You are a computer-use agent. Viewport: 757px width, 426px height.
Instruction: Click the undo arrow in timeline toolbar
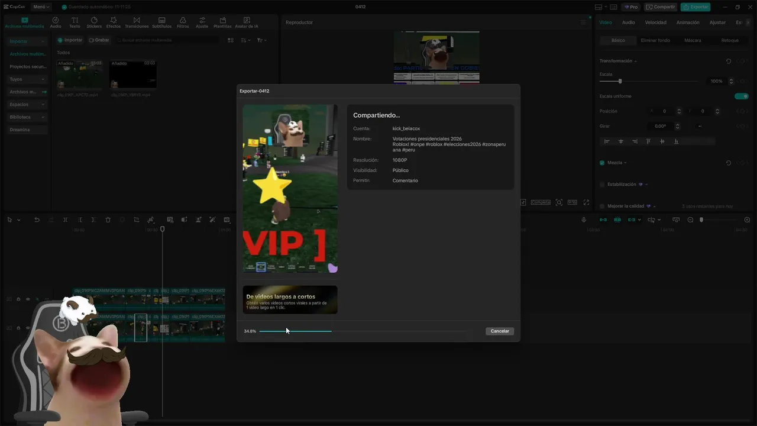point(37,220)
